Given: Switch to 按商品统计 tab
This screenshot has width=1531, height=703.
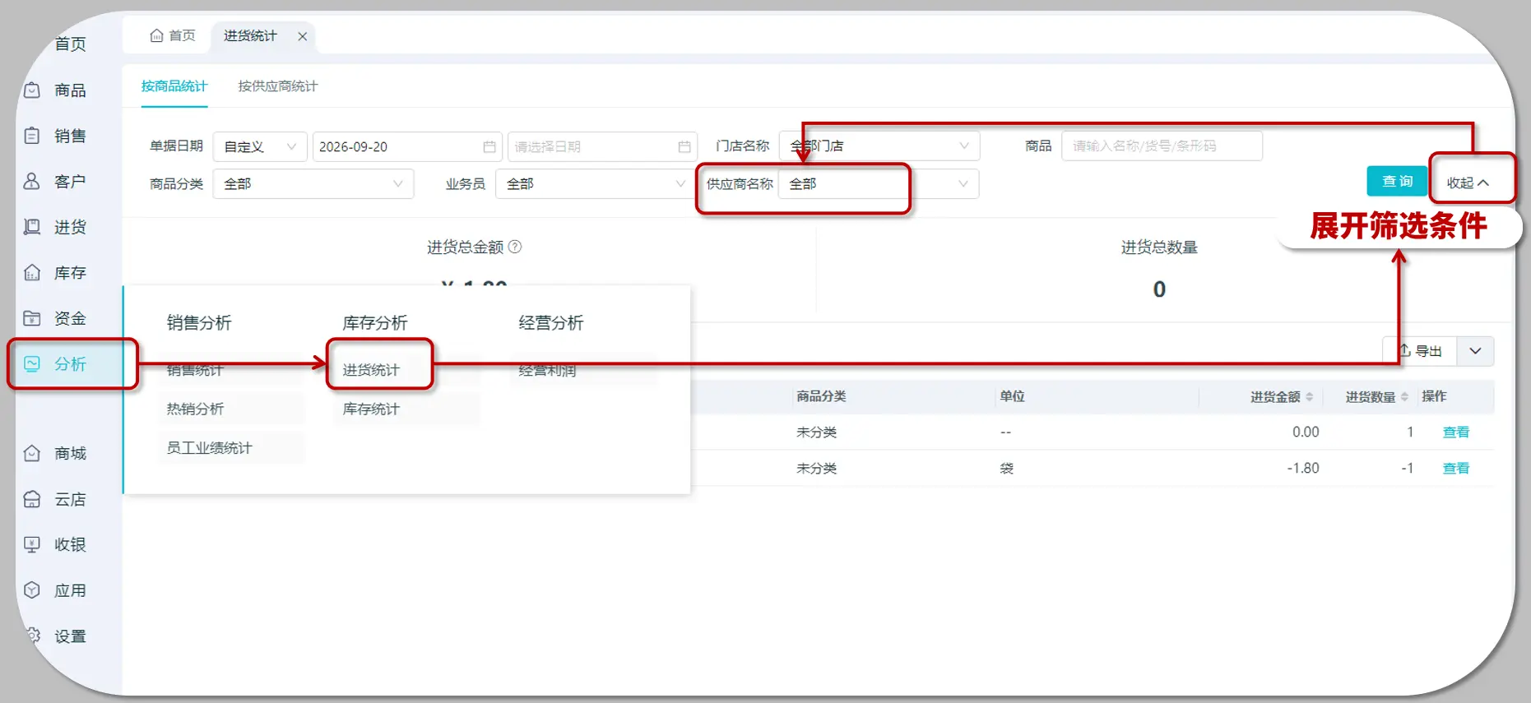Looking at the screenshot, I should coord(174,86).
